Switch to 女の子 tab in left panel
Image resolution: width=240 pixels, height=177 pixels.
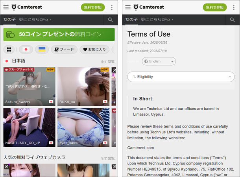(x=9, y=20)
